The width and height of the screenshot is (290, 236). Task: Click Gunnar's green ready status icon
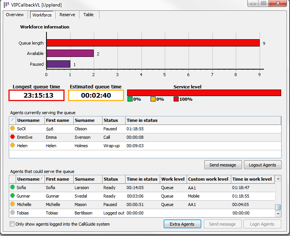point(13,196)
